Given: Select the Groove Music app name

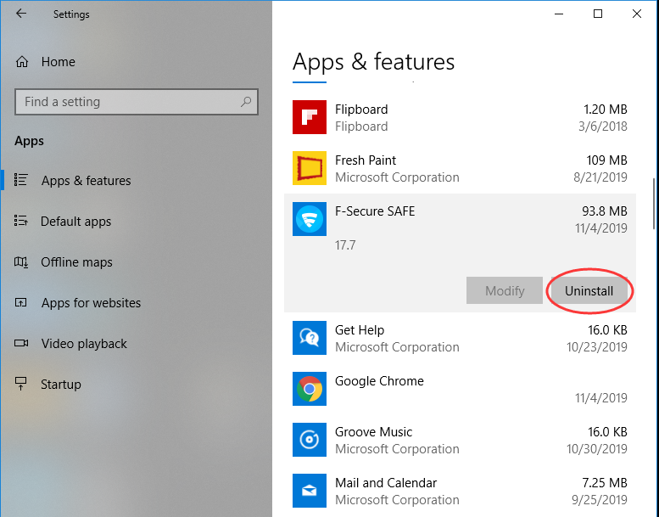Looking at the screenshot, I should [x=374, y=432].
